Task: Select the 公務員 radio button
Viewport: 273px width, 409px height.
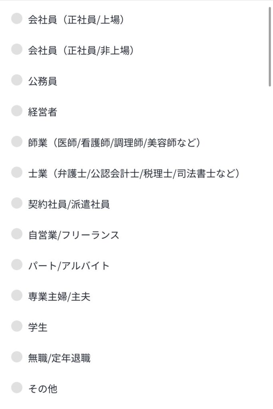Action: tap(17, 80)
